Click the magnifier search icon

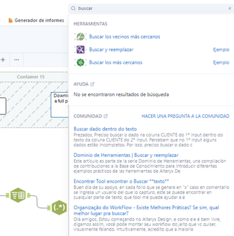coord(73,8)
